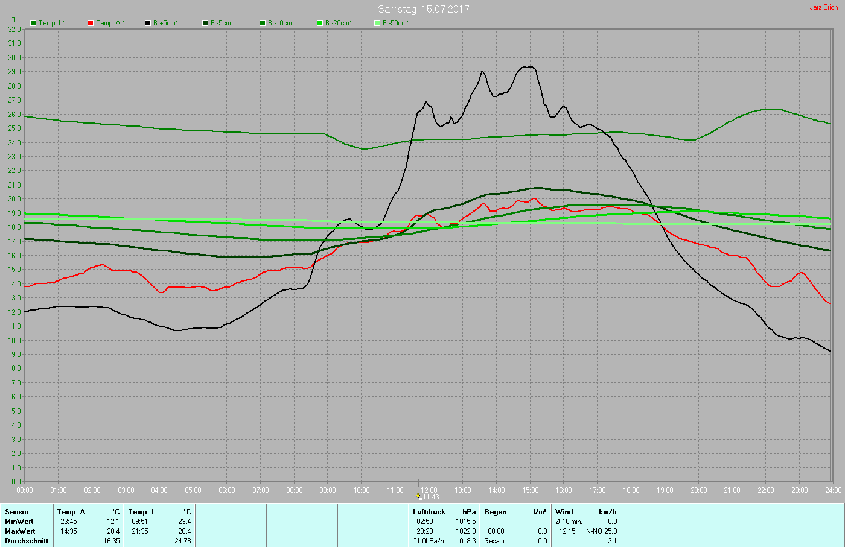Click the Luftdruck header in stats panel
845x547 pixels.
pos(429,512)
